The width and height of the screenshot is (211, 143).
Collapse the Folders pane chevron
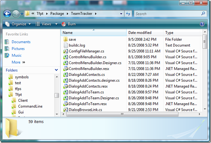[x=56, y=70]
